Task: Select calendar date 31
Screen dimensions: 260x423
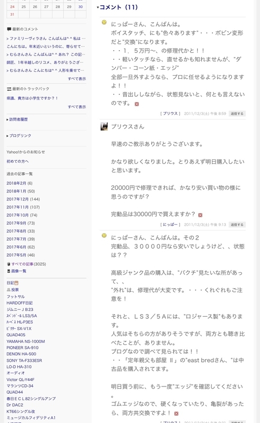Action: [12, 14]
